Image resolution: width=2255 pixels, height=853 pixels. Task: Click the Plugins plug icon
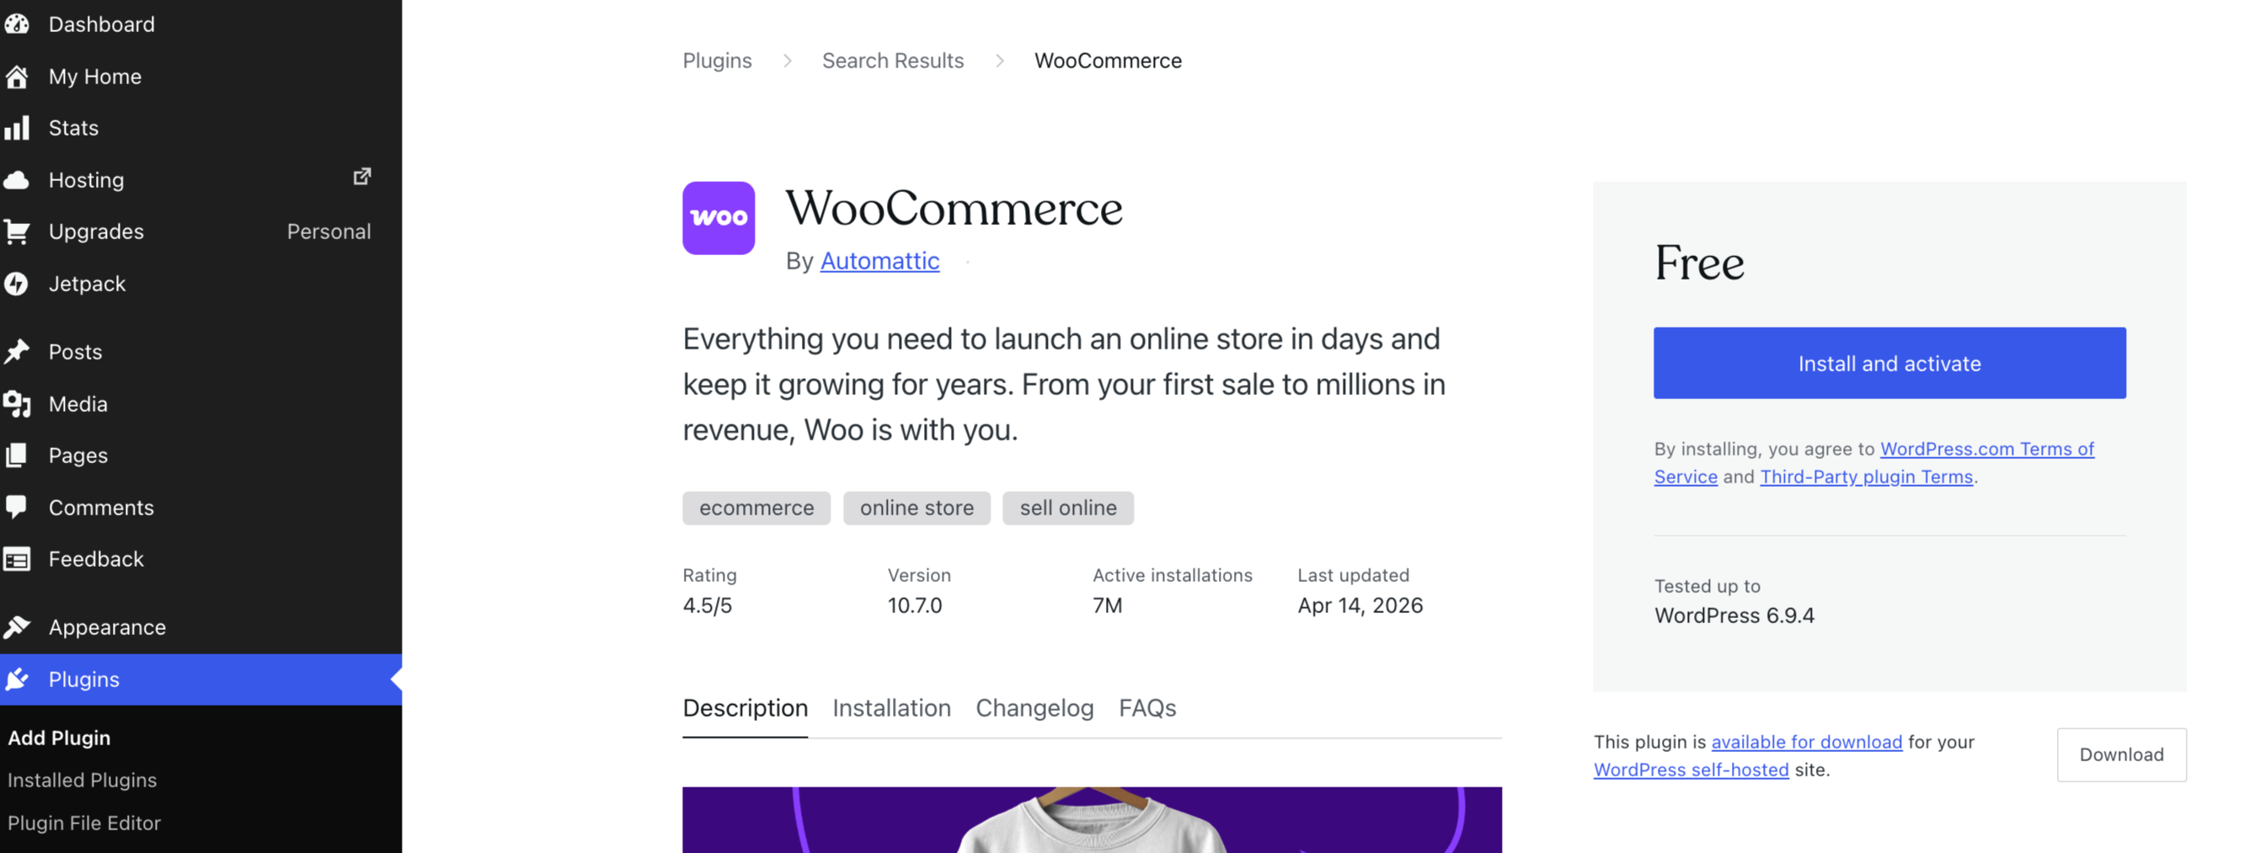point(19,679)
